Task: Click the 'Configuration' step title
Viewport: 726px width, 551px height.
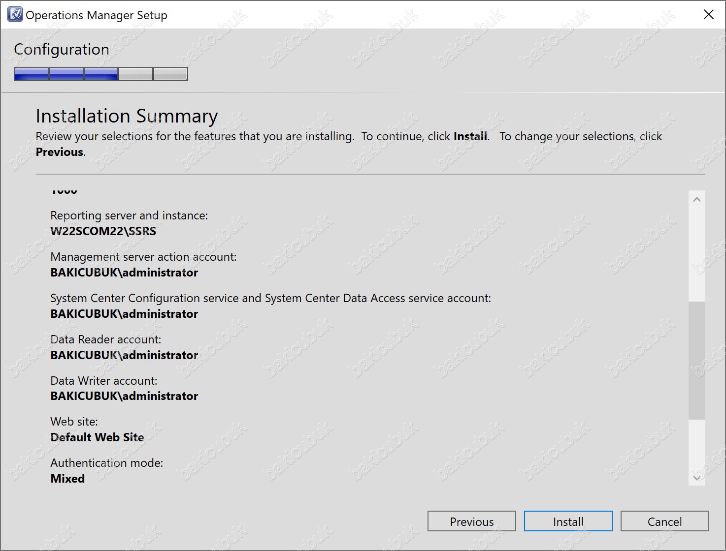Action: pos(62,49)
